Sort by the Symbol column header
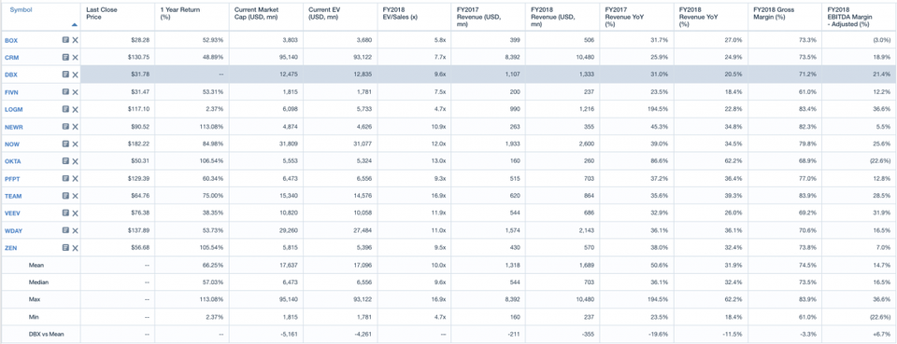897x344 pixels. [x=21, y=10]
